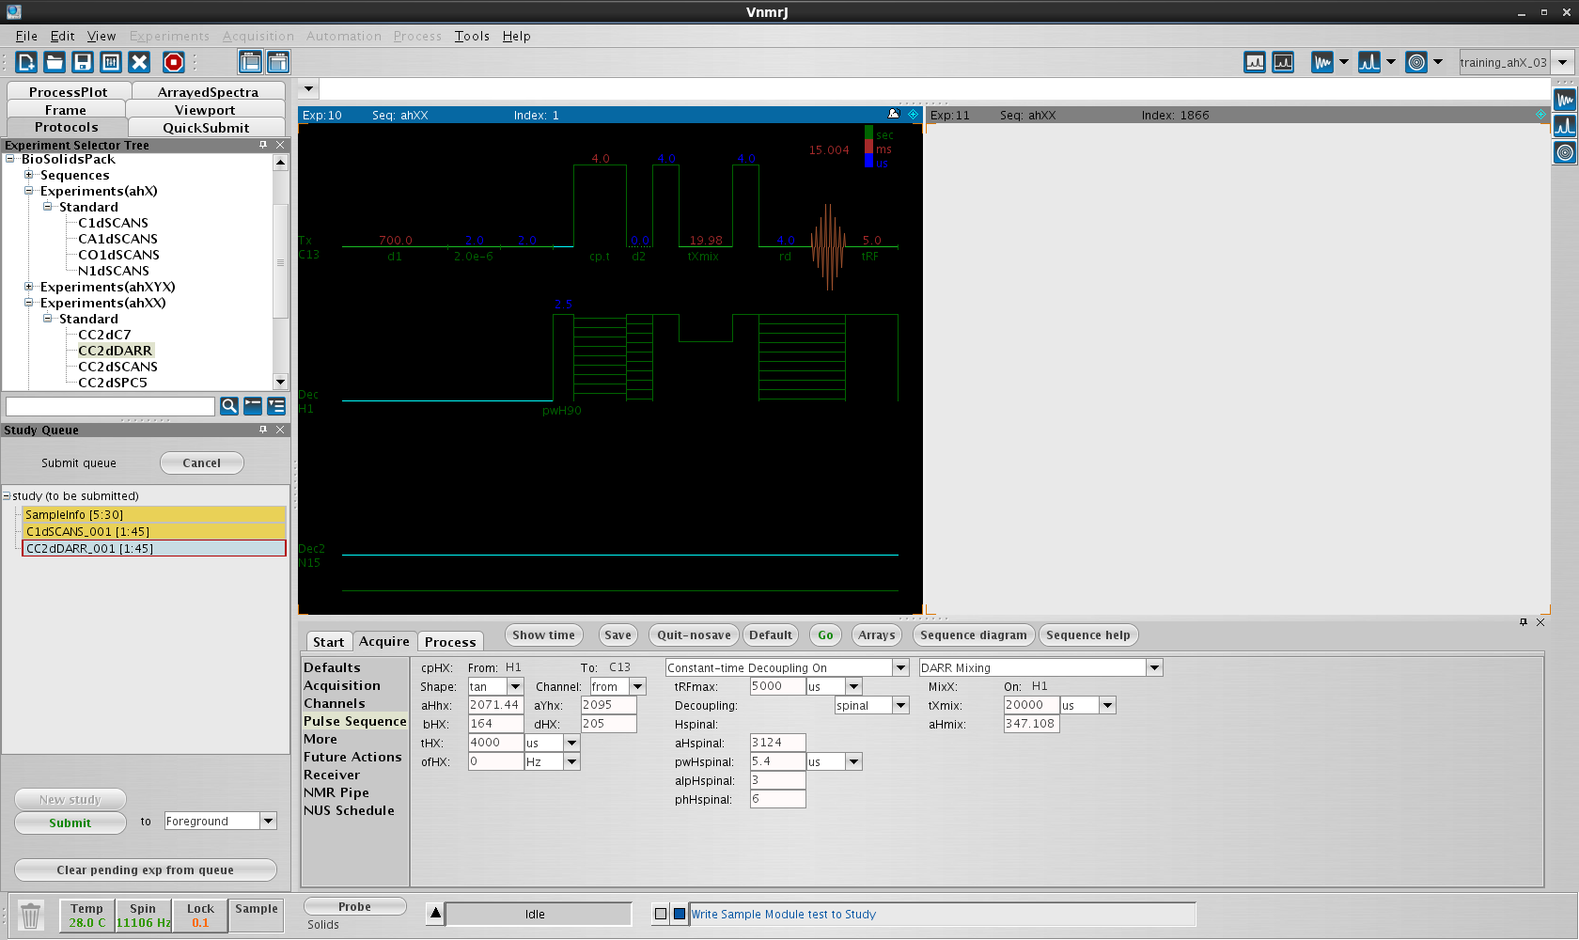The height and width of the screenshot is (940, 1579).
Task: Click the floppy disk save icon
Action: [x=83, y=62]
